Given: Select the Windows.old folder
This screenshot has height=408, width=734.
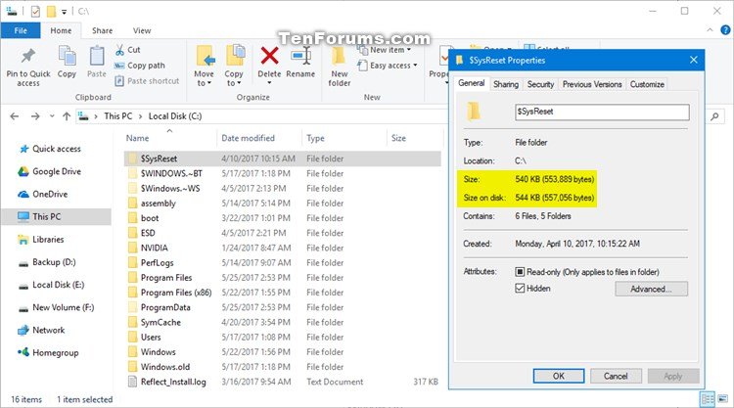Looking at the screenshot, I should pyautogui.click(x=165, y=367).
